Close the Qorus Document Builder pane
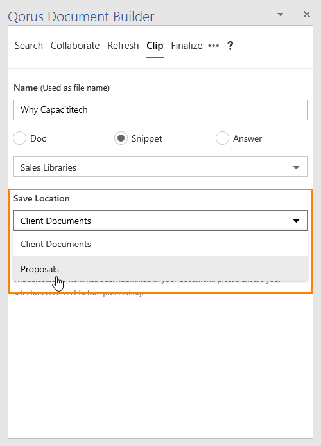Viewport: 321px width, 446px height. click(306, 14)
